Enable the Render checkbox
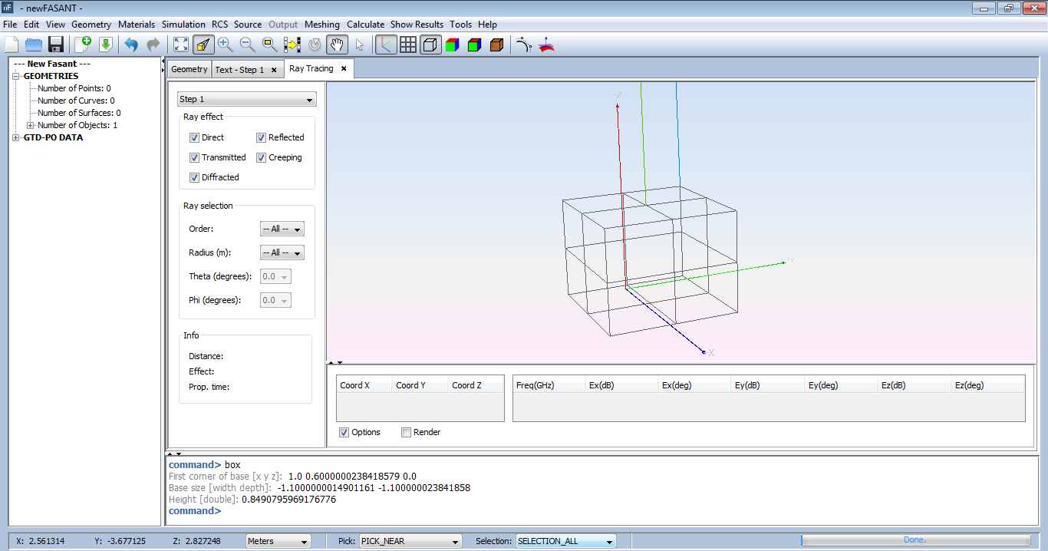The image size is (1048, 551). [x=407, y=432]
